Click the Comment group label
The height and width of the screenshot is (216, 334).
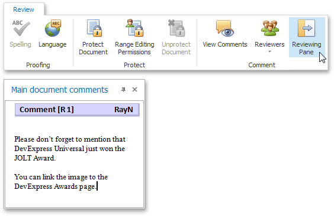click(262, 65)
